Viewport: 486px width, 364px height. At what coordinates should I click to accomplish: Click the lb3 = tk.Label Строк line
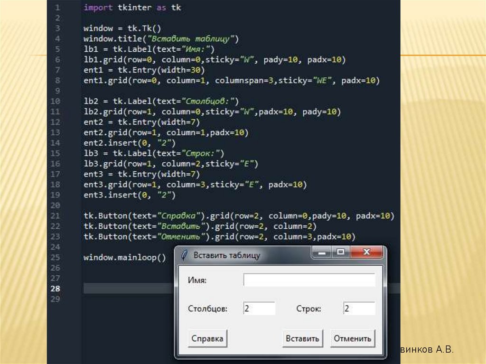coord(154,153)
